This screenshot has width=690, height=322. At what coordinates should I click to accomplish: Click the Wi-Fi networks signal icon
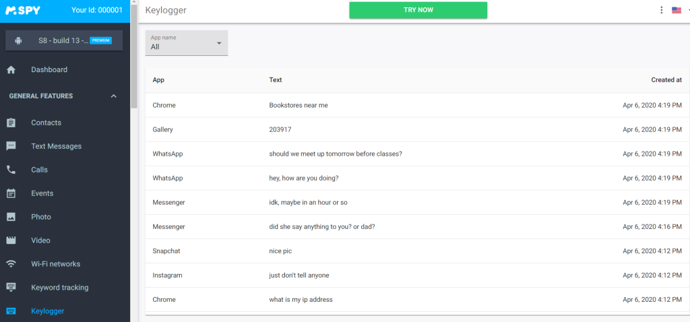click(11, 264)
